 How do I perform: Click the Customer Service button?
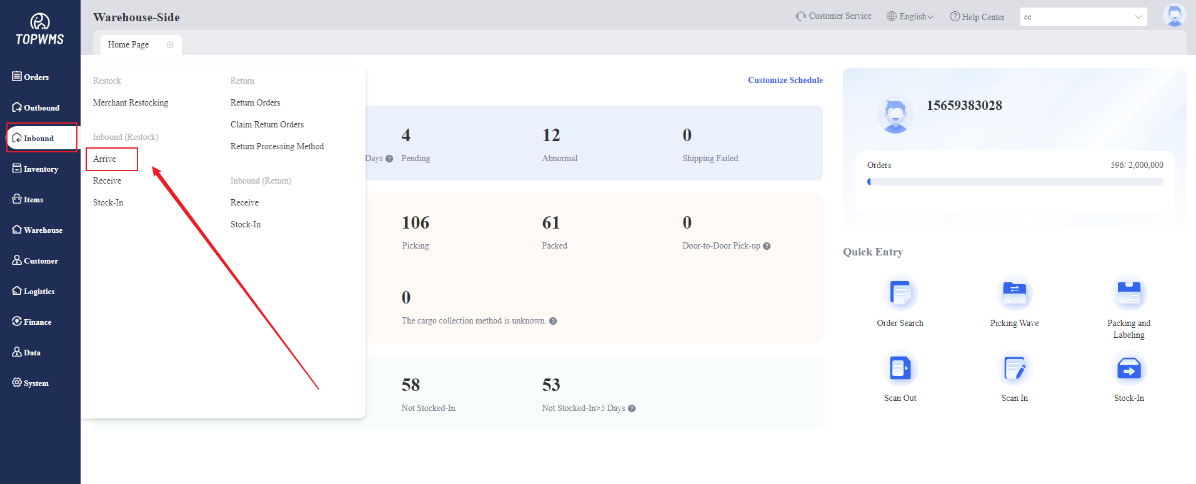tap(834, 16)
